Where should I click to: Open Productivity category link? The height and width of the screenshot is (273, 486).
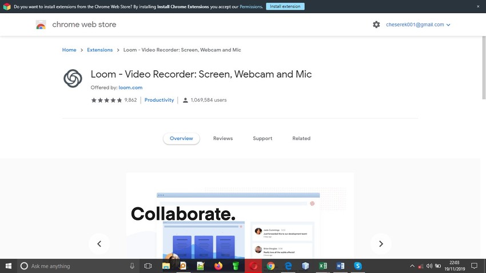(x=160, y=100)
